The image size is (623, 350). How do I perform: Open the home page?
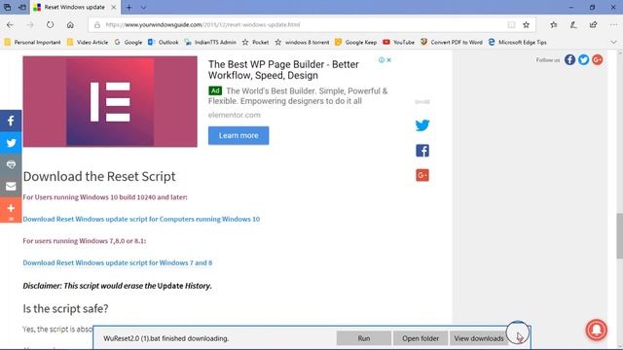point(70,24)
